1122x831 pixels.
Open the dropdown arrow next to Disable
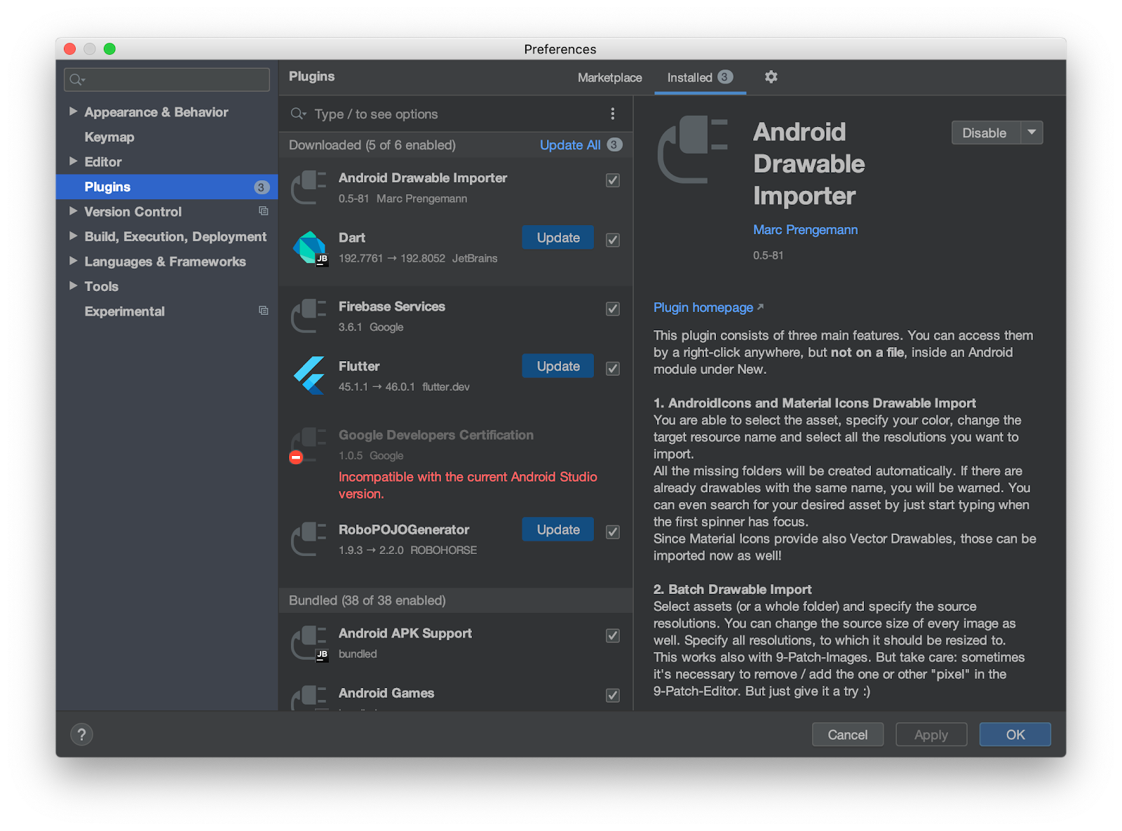tap(1032, 133)
